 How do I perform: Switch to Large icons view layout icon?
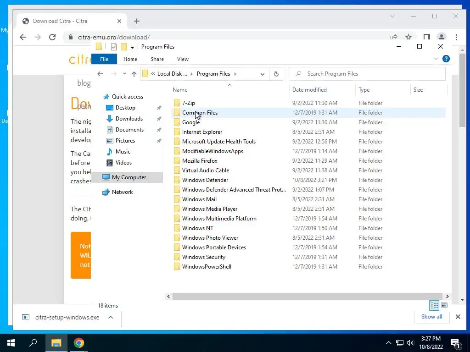pos(444,305)
